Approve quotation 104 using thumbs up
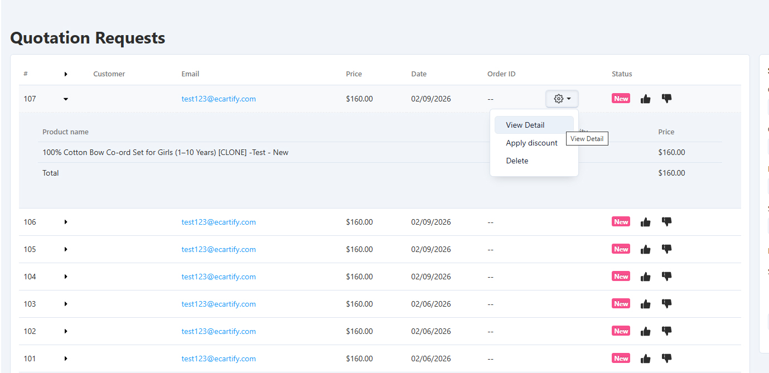769x373 pixels. click(x=645, y=277)
